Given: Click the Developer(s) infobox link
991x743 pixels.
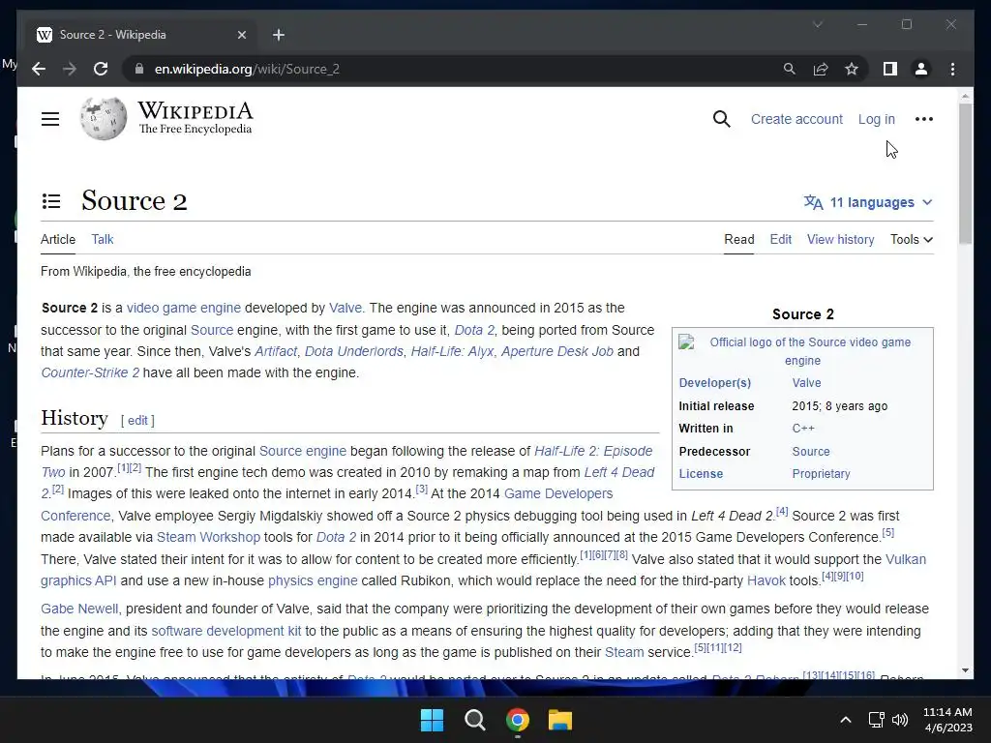Looking at the screenshot, I should 715,383.
